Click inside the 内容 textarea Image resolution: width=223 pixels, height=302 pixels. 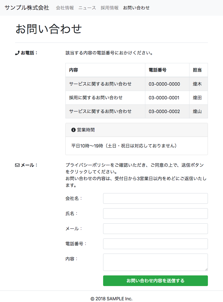pos(155,262)
